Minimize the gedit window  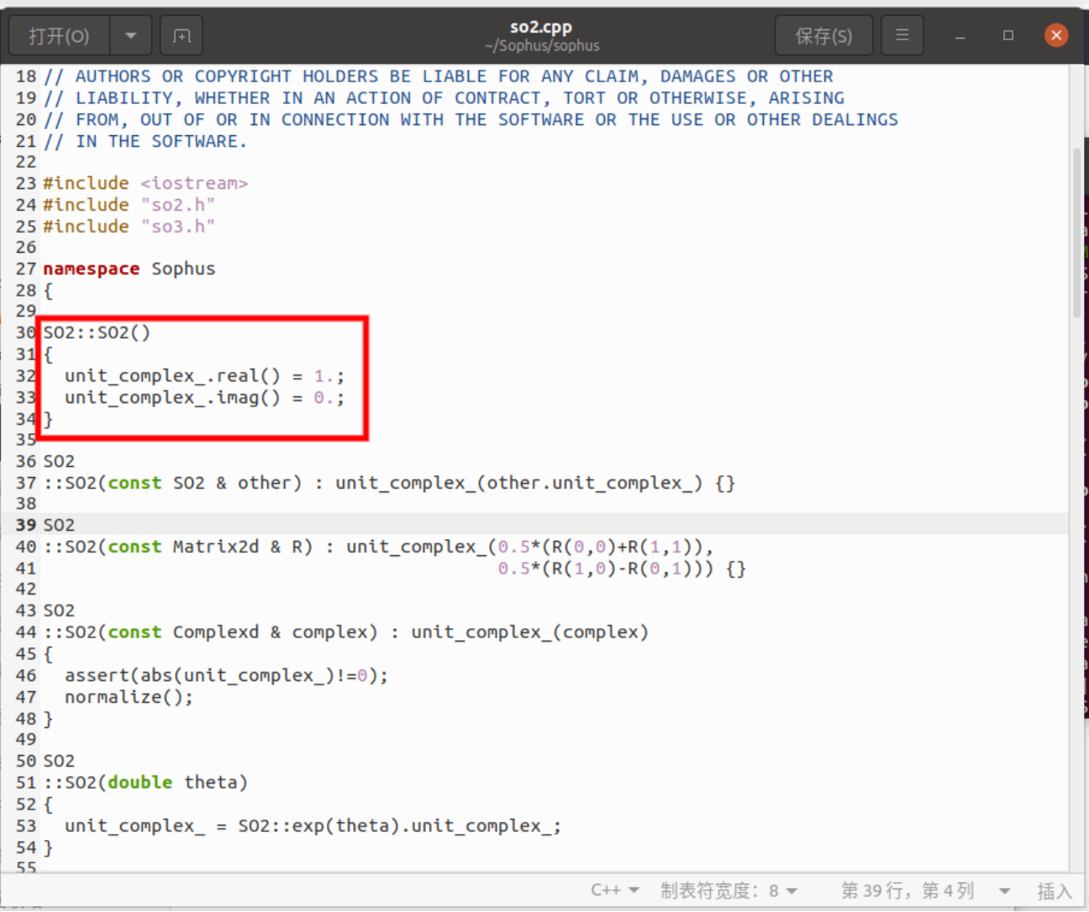pyautogui.click(x=960, y=36)
